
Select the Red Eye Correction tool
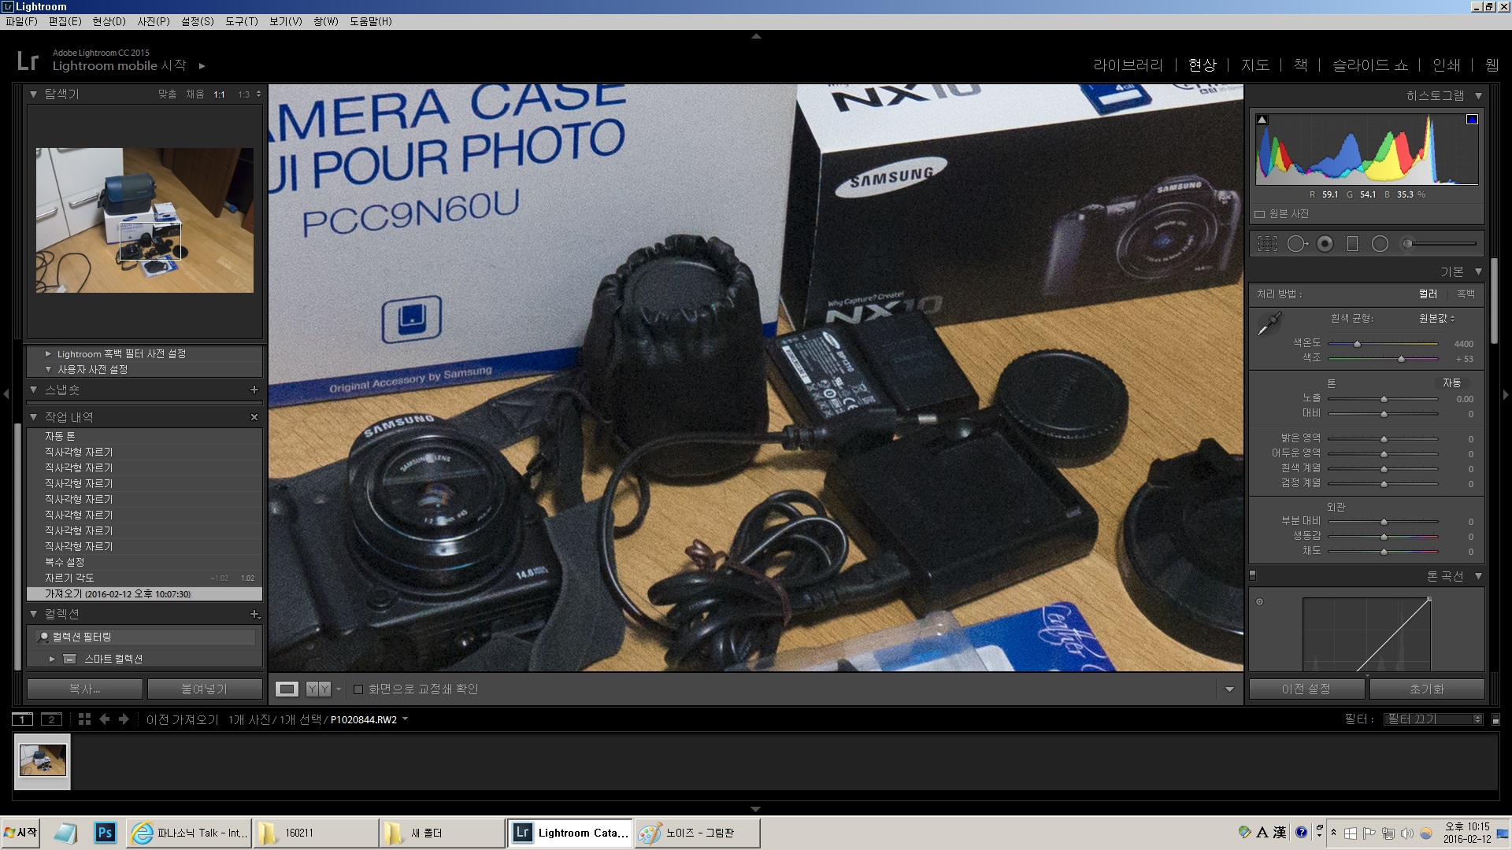click(1325, 244)
